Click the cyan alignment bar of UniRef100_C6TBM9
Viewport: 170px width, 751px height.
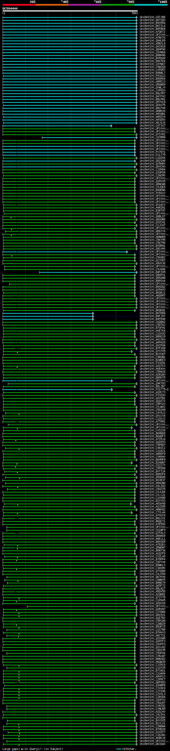click(x=90, y=138)
